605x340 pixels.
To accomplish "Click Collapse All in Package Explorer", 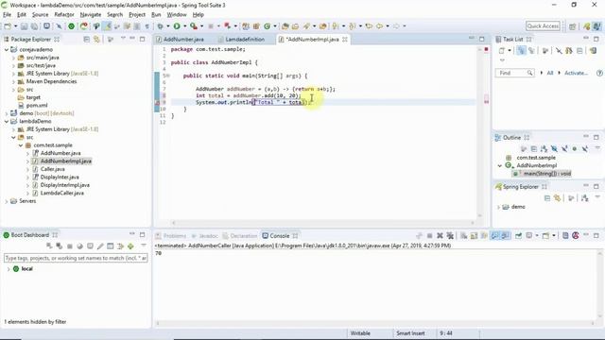I will pos(86,40).
